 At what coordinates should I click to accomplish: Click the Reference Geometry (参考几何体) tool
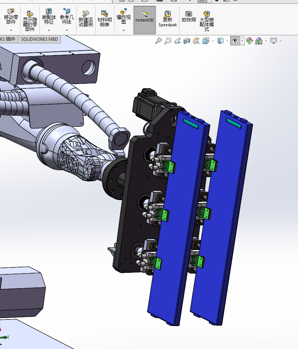point(67,16)
